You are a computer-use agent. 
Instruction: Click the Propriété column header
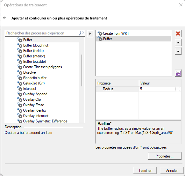point(117,83)
